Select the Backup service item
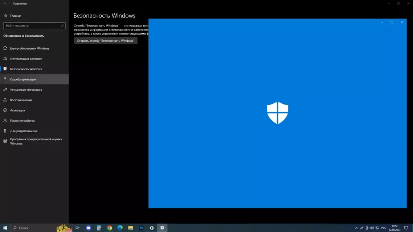This screenshot has width=413, height=232. [23, 79]
